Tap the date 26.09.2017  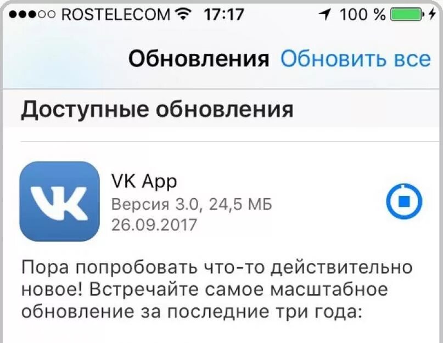[154, 225]
